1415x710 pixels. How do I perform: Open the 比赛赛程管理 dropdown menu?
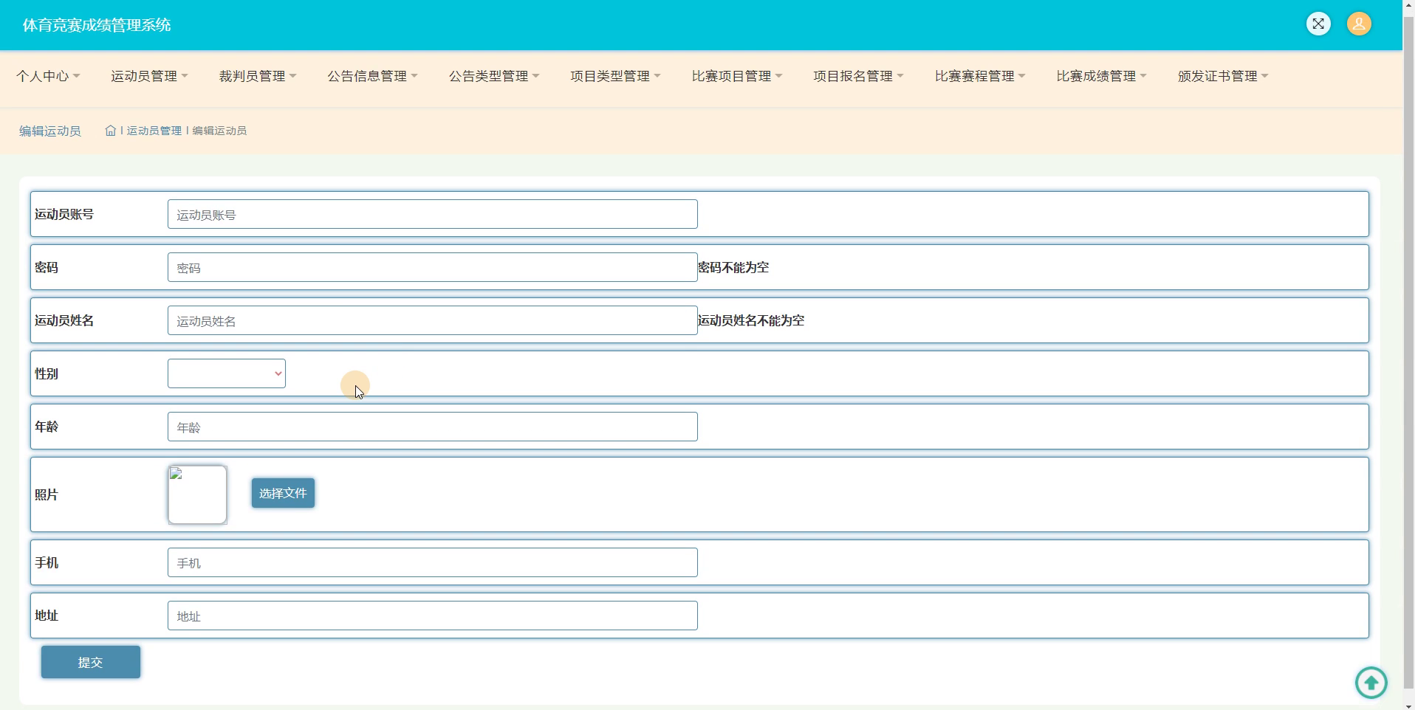pos(980,76)
